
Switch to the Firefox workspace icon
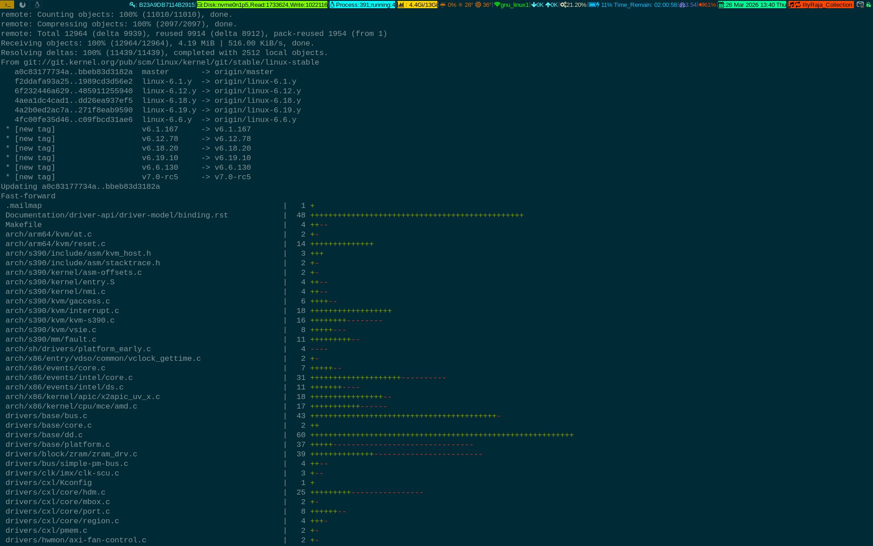[x=22, y=5]
